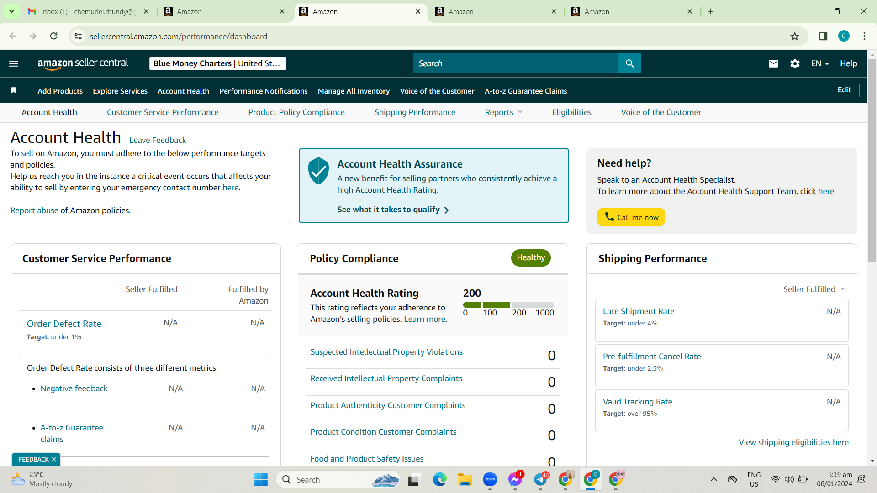
Task: Launch Microsoft Edge from taskbar
Action: click(x=440, y=480)
